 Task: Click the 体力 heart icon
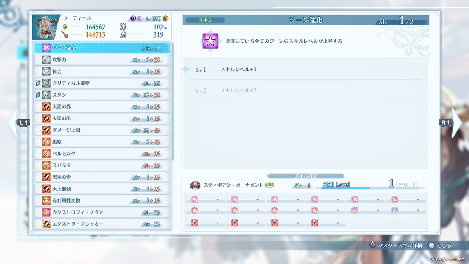tap(47, 72)
